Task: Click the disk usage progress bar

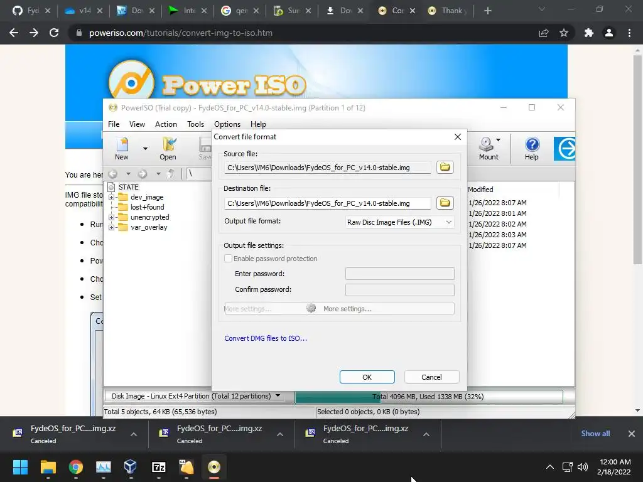Action: pos(428,397)
